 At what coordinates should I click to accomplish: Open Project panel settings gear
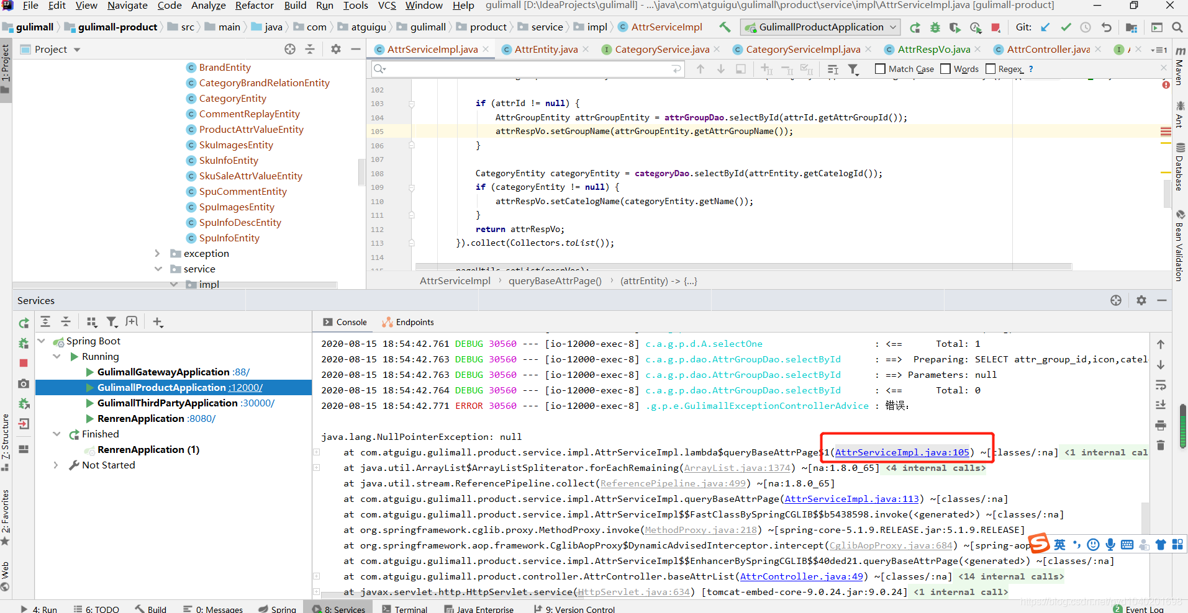coord(336,49)
